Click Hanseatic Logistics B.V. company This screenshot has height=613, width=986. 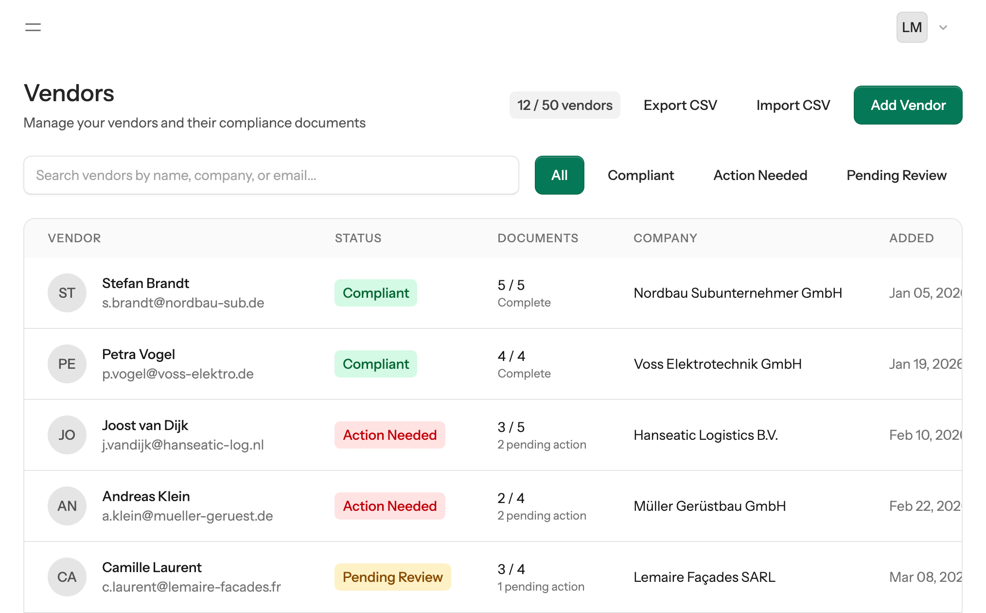coord(705,435)
